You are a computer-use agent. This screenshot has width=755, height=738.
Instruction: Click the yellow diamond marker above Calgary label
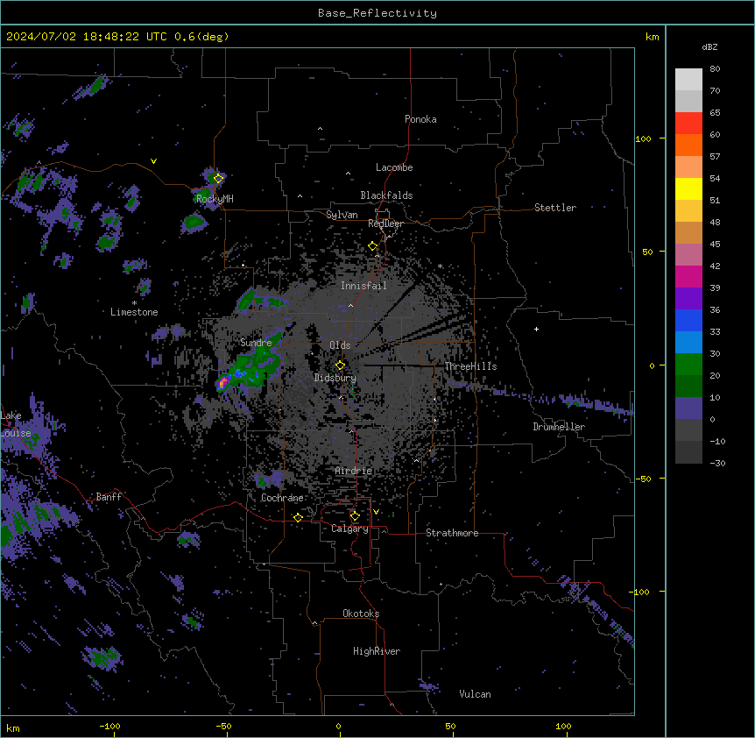tap(355, 516)
